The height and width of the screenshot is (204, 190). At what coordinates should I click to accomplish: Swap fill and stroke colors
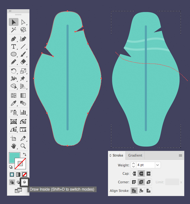click(x=25, y=154)
